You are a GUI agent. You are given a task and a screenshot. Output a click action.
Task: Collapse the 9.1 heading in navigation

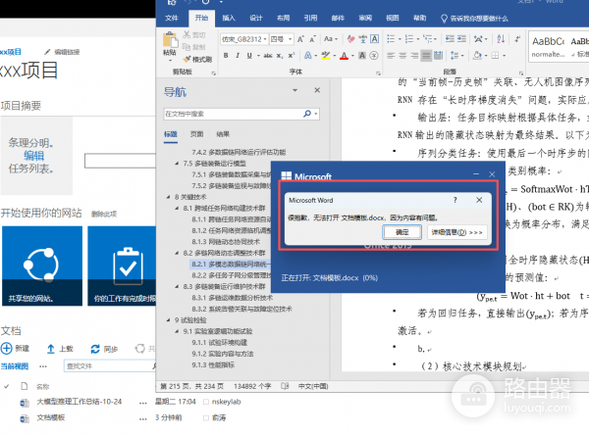coord(177,331)
